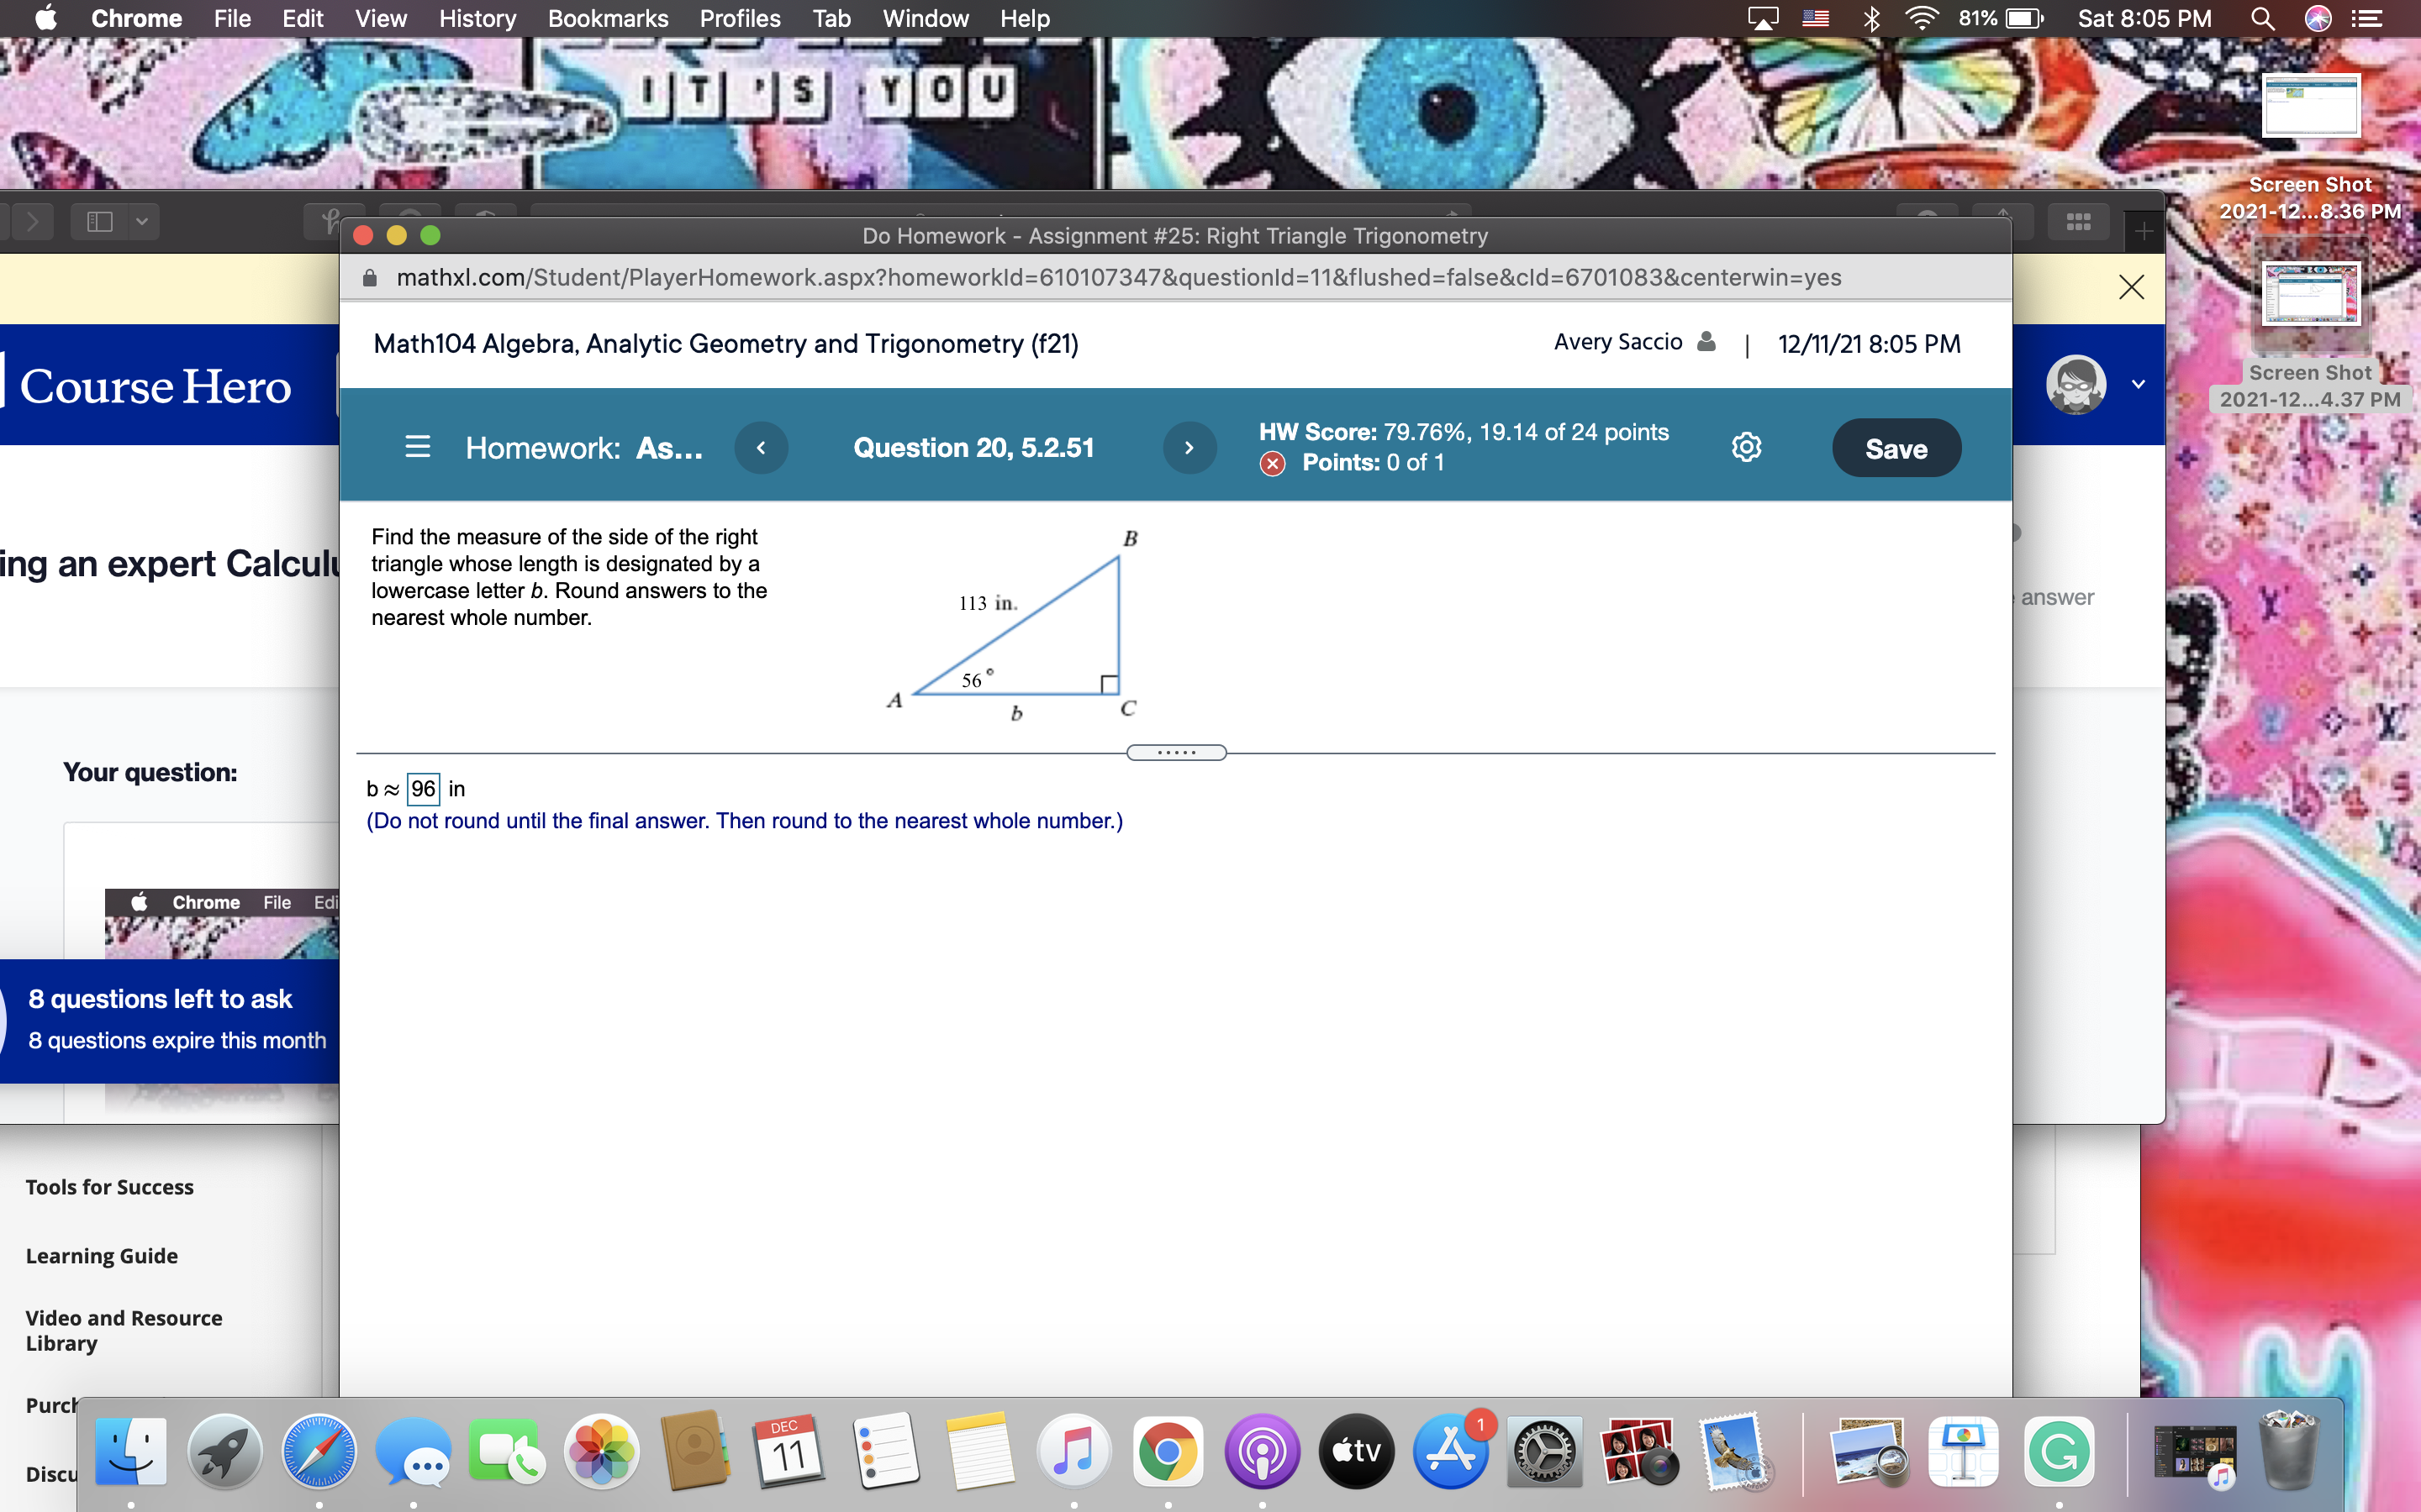The image size is (2421, 1512).
Task: Expand the chevron next to the Course Hero avatar
Action: pos(2138,384)
